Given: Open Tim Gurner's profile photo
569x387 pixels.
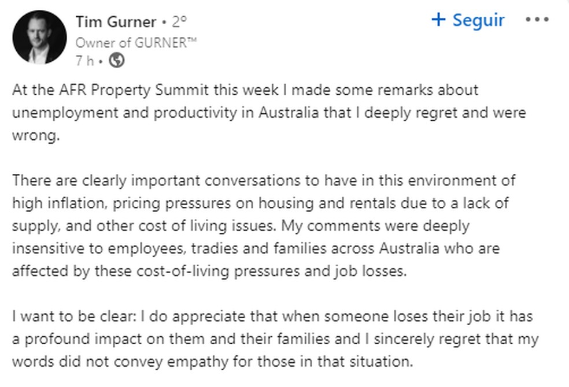Looking at the screenshot, I should coord(40,37).
